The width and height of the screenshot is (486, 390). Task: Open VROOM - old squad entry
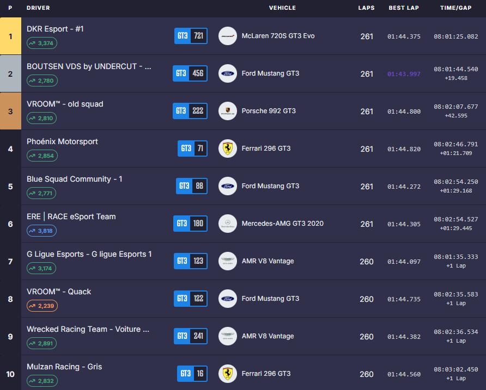[65, 104]
